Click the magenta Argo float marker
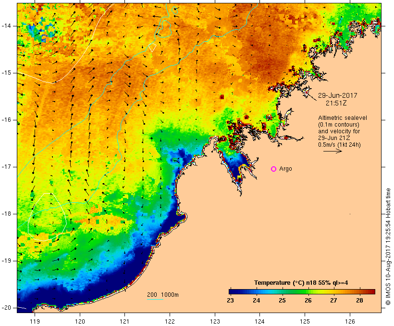This screenshot has height=326, width=394. coord(274,169)
